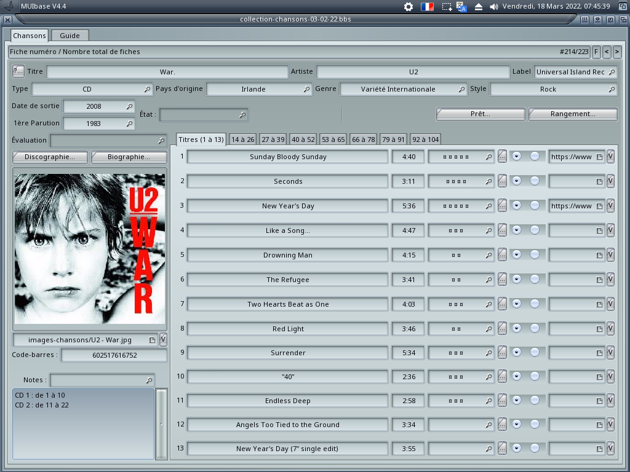
Task: Open the notes button for Like a Song...
Action: pyautogui.click(x=502, y=230)
